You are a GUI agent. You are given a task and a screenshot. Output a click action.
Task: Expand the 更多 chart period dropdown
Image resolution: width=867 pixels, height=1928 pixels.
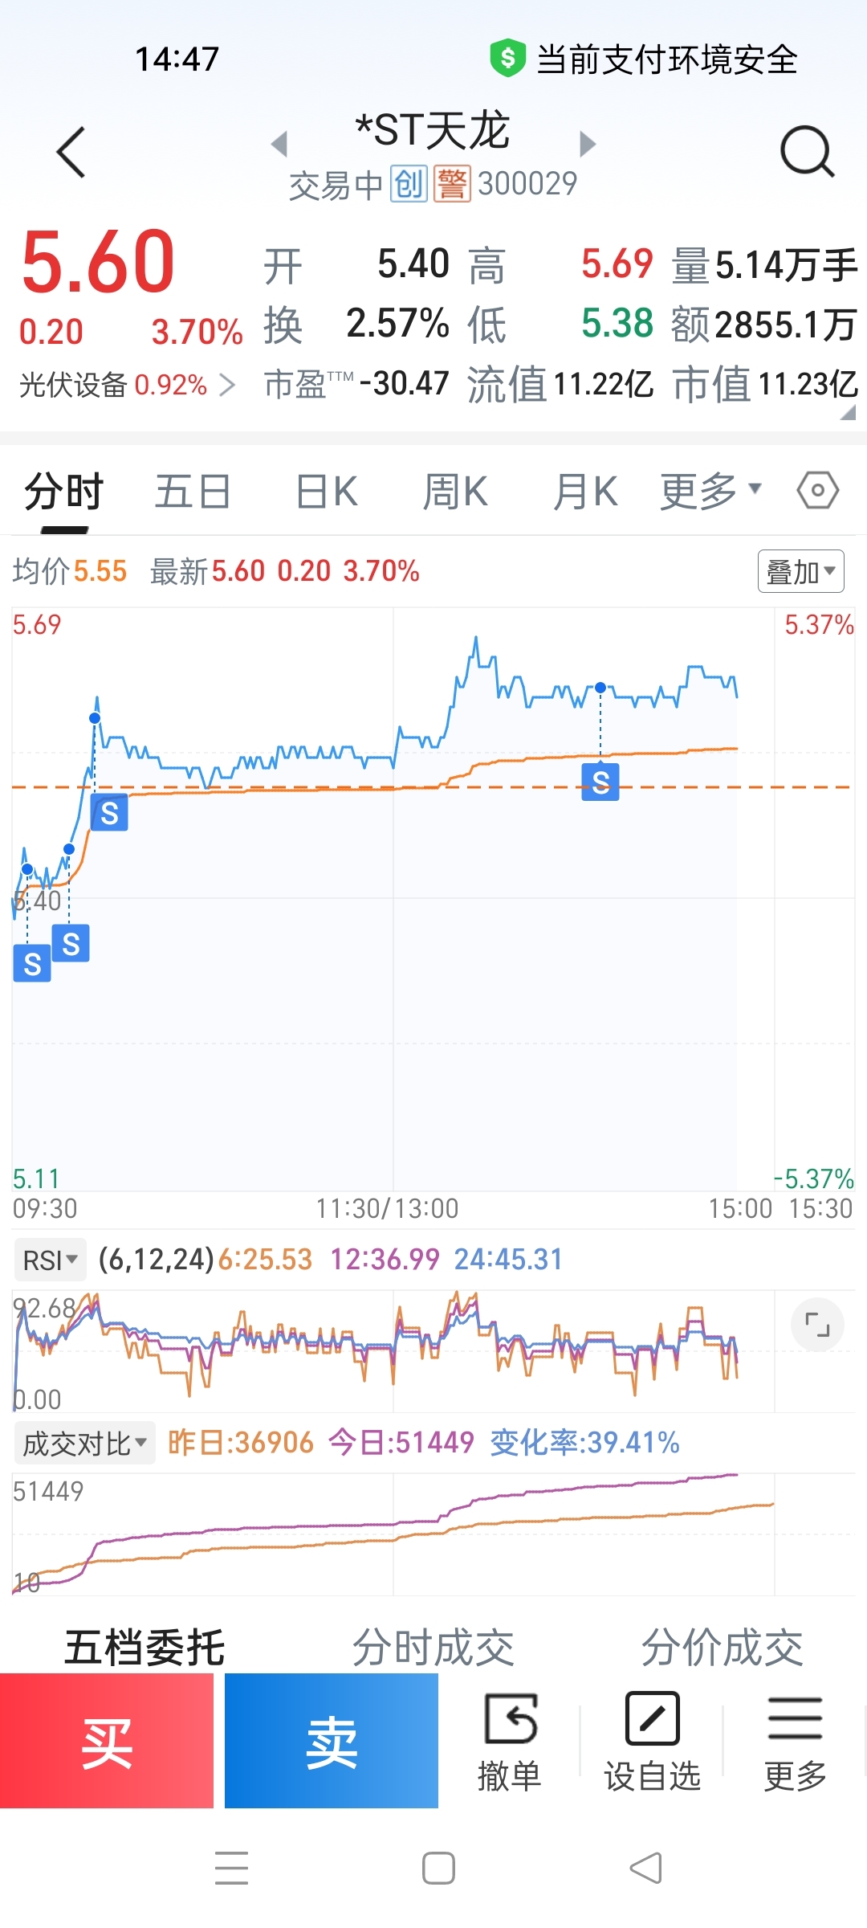[710, 490]
